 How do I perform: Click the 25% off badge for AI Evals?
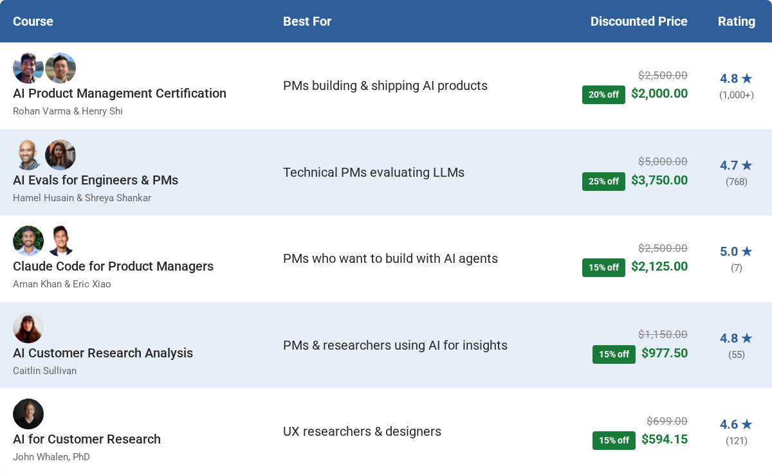click(x=603, y=181)
